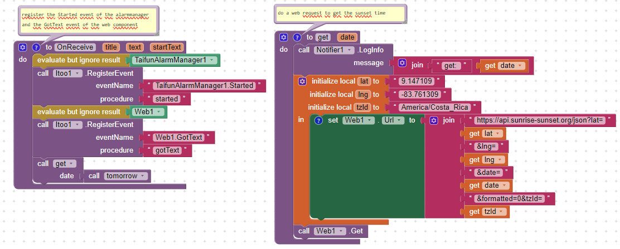The width and height of the screenshot is (620, 249).
Task: Click the gear icon on the OnReceive procedure block
Action: (22, 48)
